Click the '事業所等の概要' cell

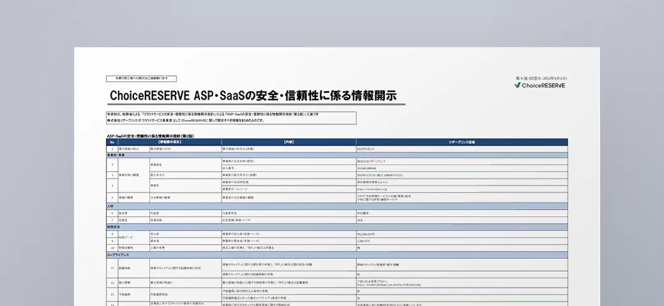[x=134, y=175]
